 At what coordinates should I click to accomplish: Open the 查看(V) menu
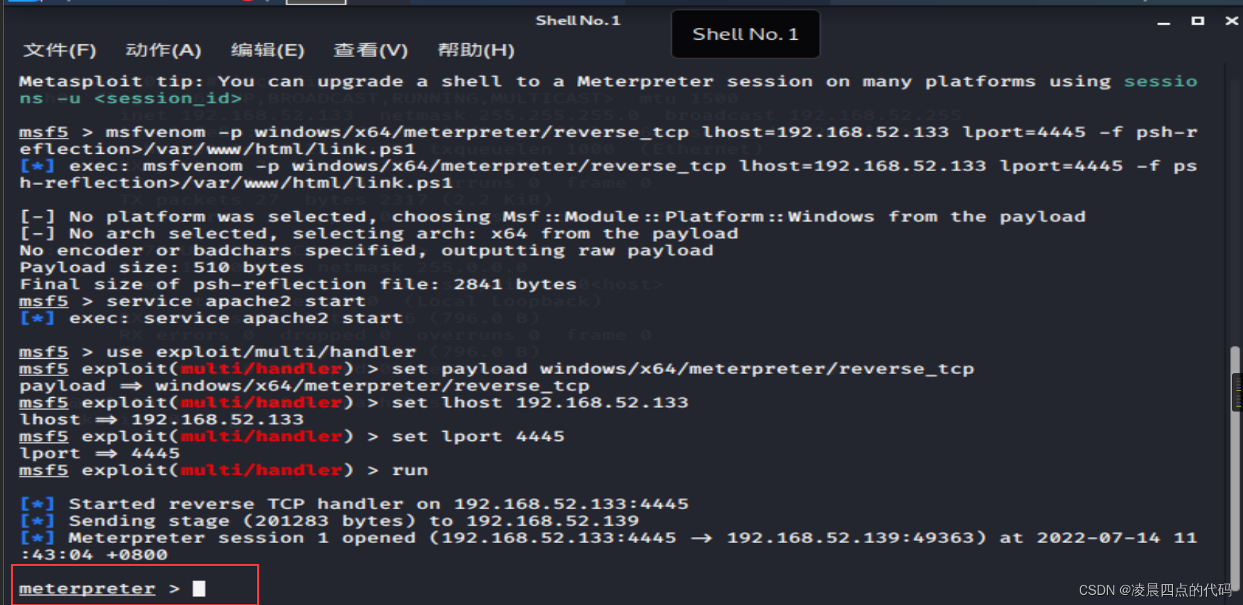click(x=371, y=50)
